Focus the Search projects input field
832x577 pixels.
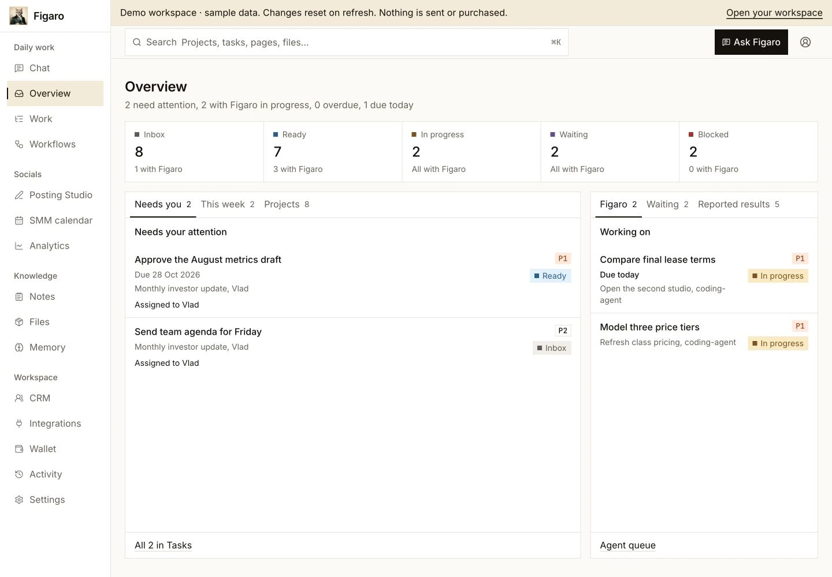click(347, 42)
